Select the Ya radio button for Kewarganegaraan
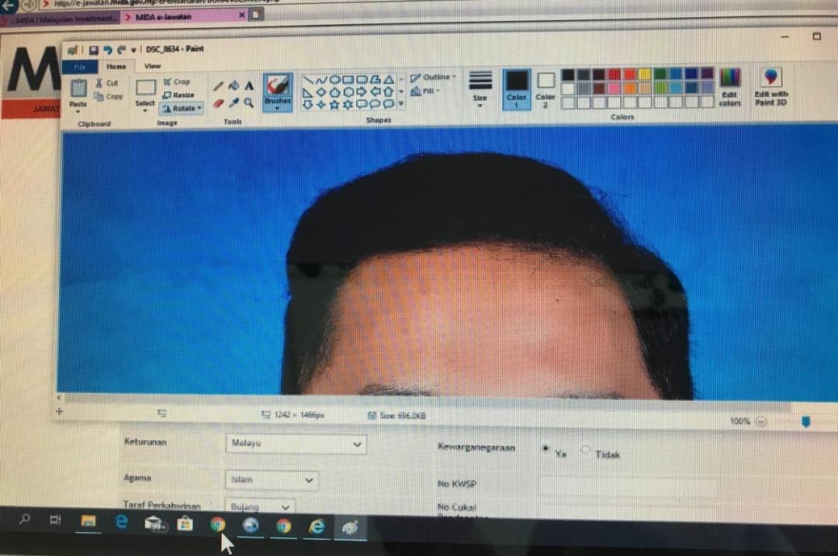 [545, 449]
